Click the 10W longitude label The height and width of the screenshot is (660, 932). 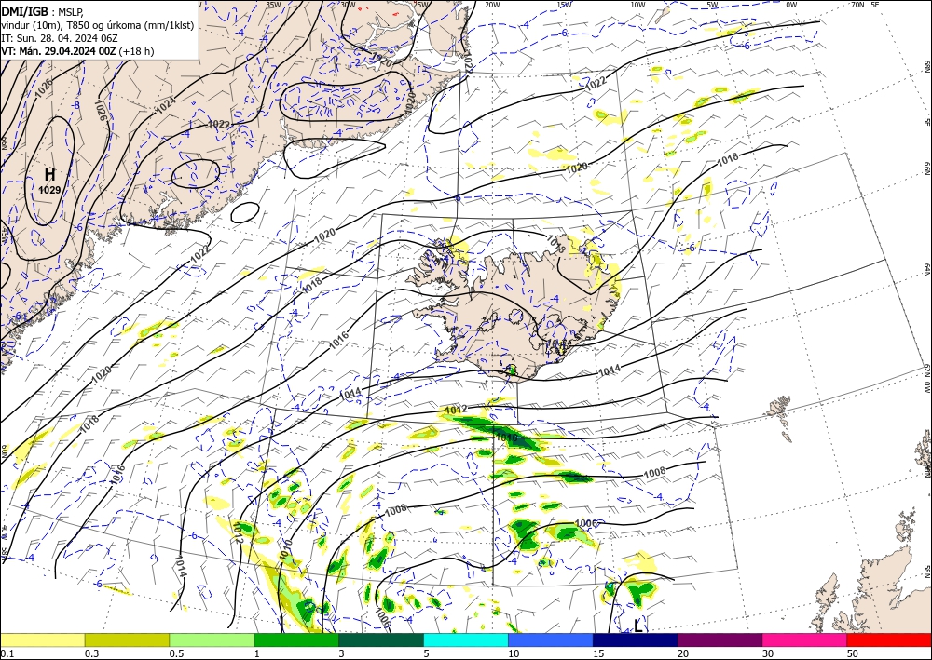click(x=637, y=5)
